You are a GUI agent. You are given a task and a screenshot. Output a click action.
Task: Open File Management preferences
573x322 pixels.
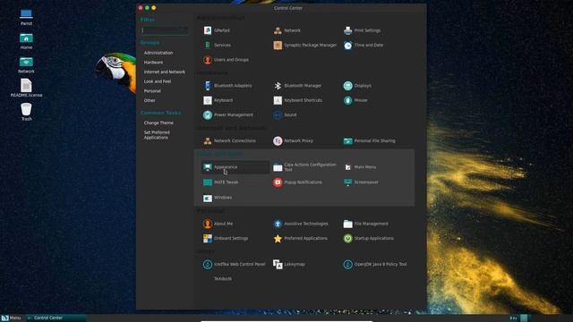point(366,224)
